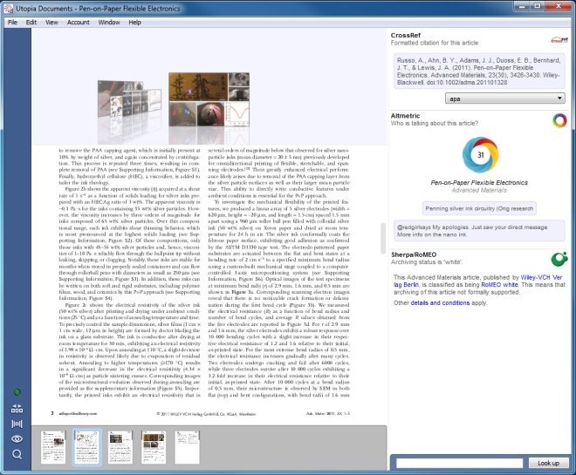Viewport: 576px width, 475px height.
Task: Click the formatted citation text box
Action: [479, 71]
